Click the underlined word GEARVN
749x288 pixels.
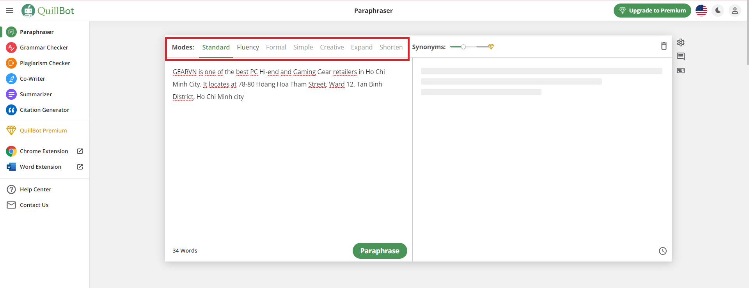coord(185,72)
